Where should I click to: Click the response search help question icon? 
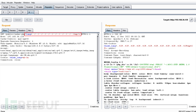(107, 107)
